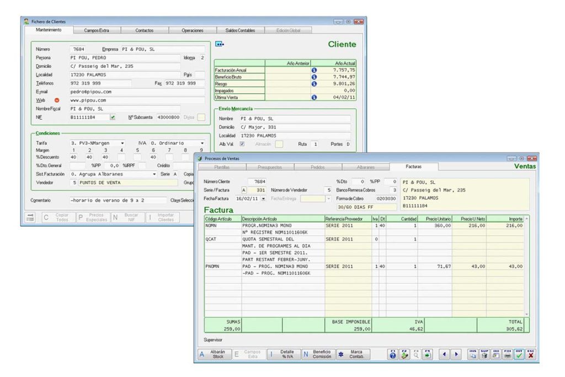Click the 360,00 unit price cell

pos(435,226)
